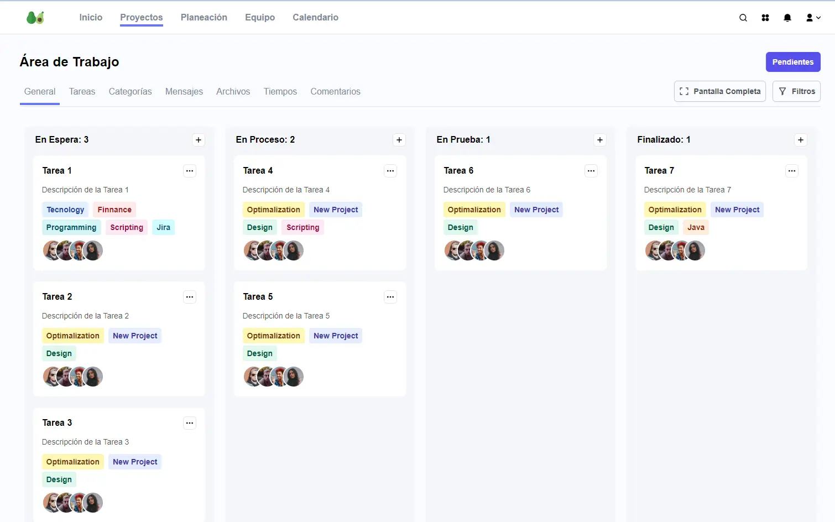Click the avocado logo

35,17
